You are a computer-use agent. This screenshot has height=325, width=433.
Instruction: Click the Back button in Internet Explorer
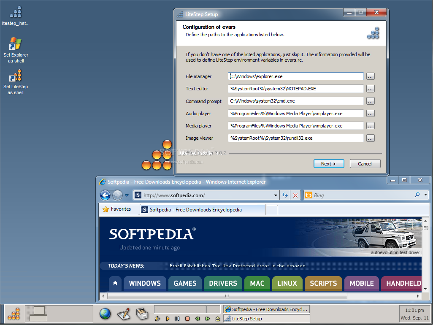(105, 195)
